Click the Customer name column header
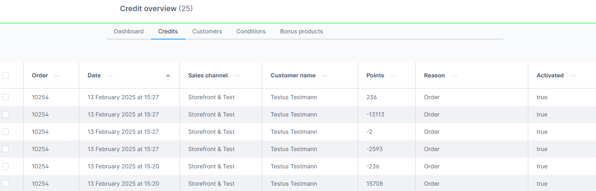The height and width of the screenshot is (191, 596). click(x=293, y=75)
